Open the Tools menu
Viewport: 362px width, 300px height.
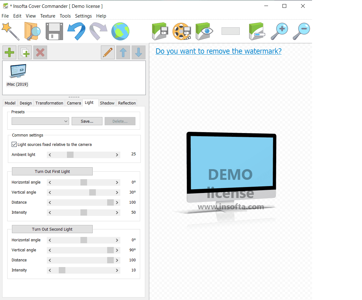[x=65, y=16]
